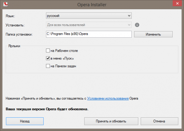Click the Язык label
The image size is (184, 131).
pyautogui.click(x=10, y=16)
